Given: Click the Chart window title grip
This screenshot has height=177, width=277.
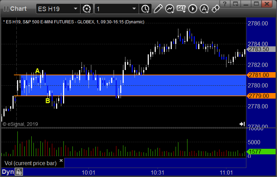Looking at the screenshot, I should click(6, 9).
